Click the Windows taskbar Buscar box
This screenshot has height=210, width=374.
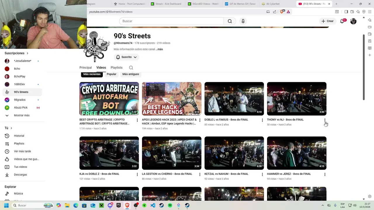pos(33,205)
